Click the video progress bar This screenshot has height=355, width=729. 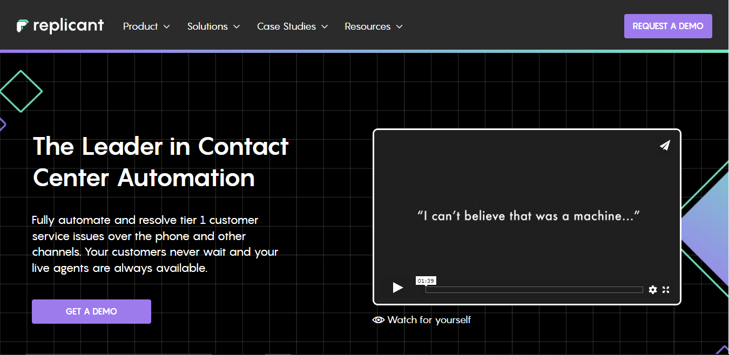pos(534,290)
